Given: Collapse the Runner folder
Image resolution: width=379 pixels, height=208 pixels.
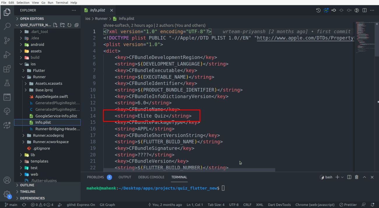Looking at the screenshot, I should click(x=39, y=77).
